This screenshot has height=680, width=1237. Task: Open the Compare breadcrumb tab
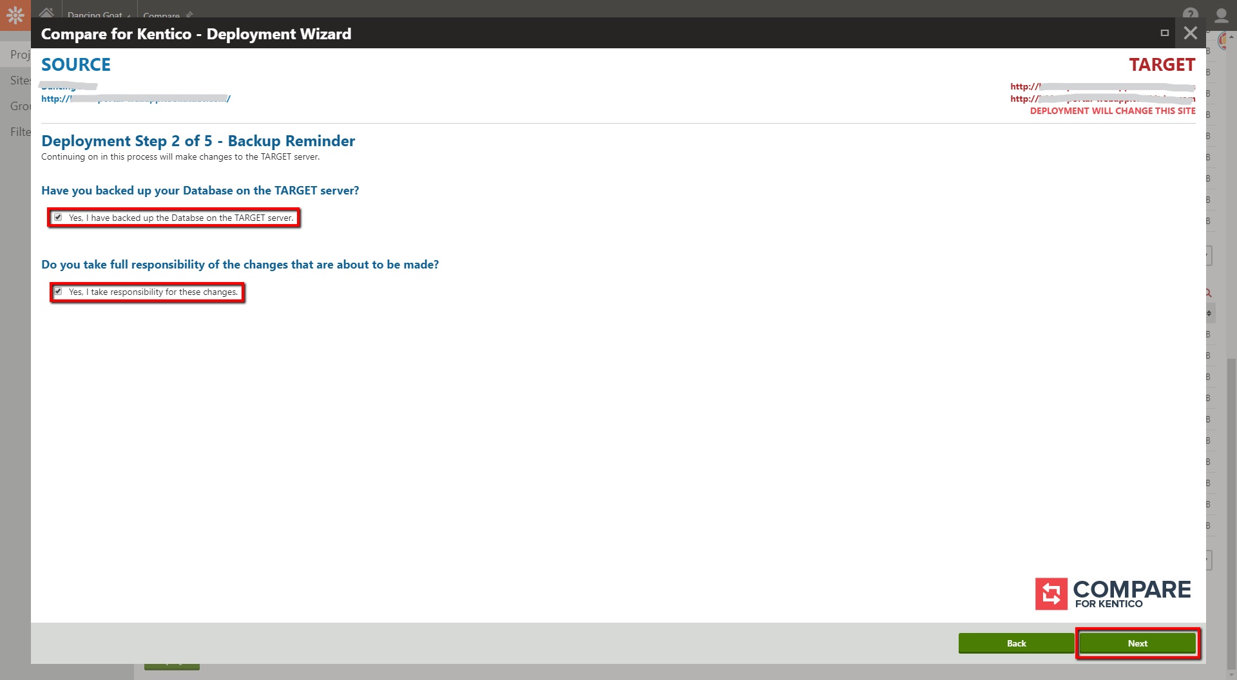tap(162, 15)
